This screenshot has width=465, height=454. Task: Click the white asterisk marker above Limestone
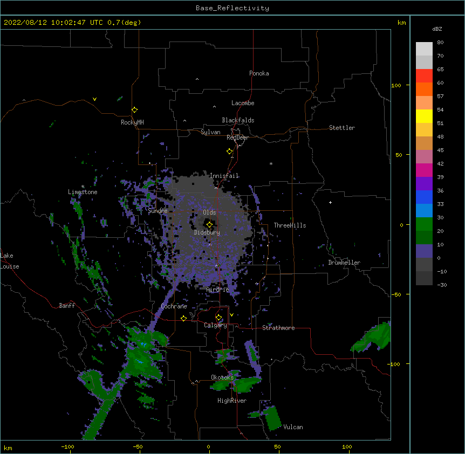pyautogui.click(x=83, y=187)
